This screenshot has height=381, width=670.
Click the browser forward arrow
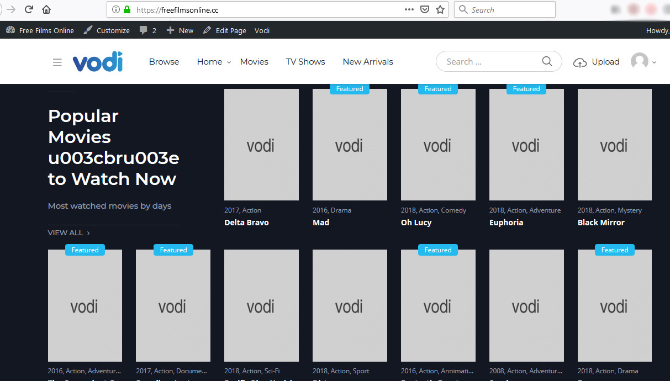coord(10,9)
